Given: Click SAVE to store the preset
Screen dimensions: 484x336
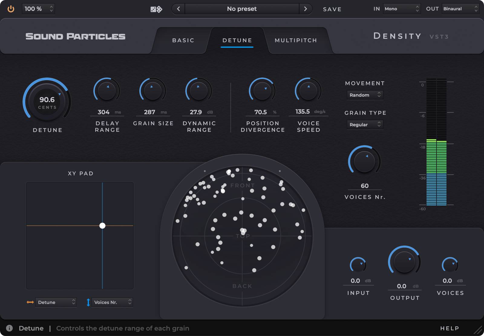Looking at the screenshot, I should coord(332,9).
